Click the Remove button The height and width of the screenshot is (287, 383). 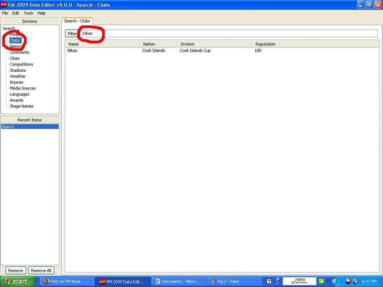coord(16,270)
